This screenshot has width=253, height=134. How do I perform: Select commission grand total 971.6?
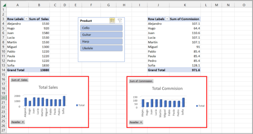pos(185,70)
